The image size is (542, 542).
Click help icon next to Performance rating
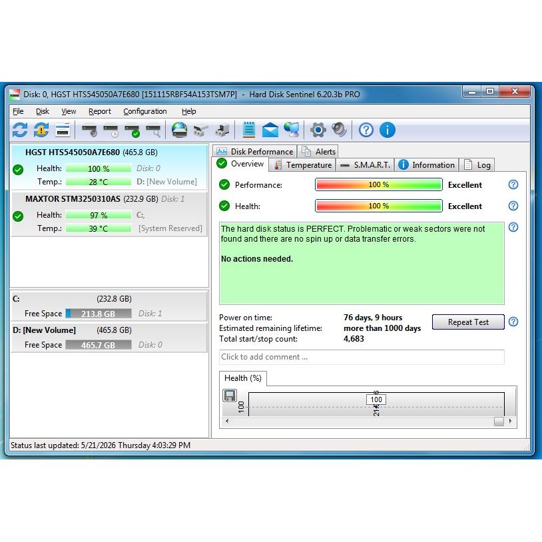[513, 184]
